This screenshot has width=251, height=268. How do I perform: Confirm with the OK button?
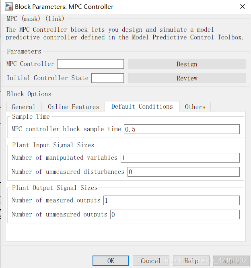[x=111, y=261]
